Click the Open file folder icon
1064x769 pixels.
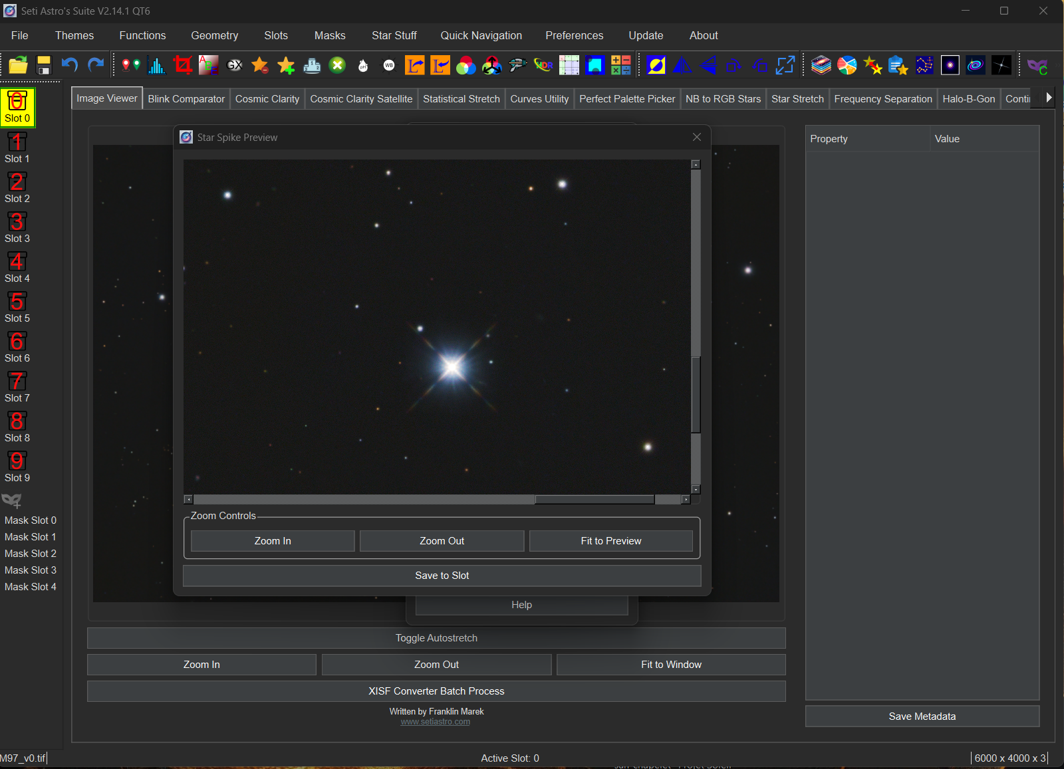tap(18, 65)
